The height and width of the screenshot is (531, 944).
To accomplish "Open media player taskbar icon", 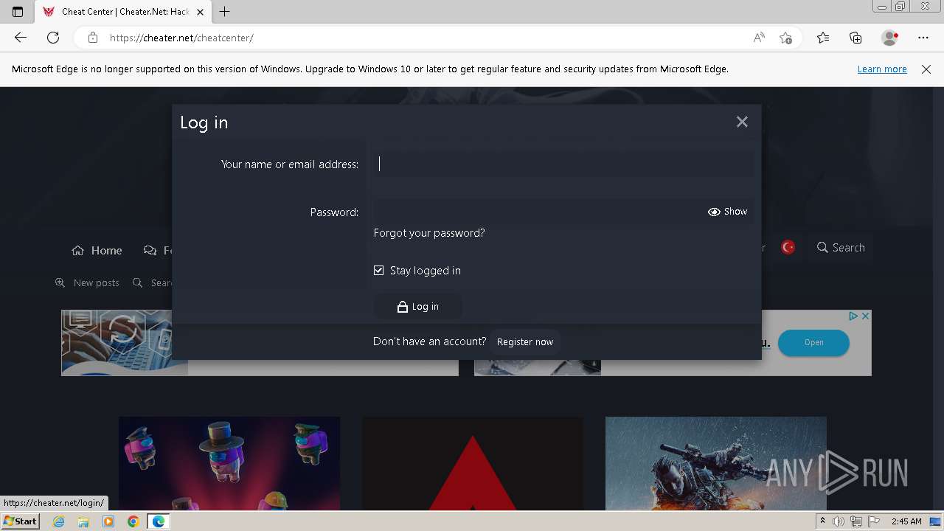I will click(108, 521).
